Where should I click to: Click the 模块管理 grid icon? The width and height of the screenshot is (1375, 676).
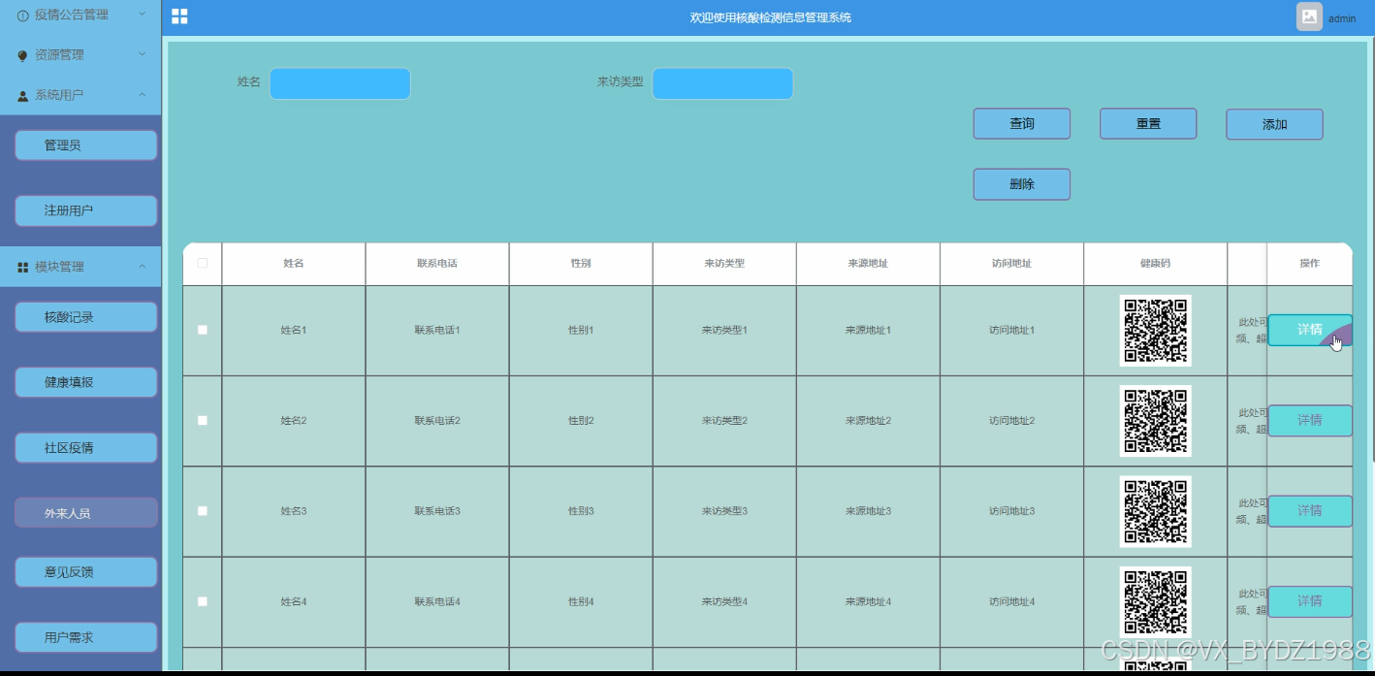click(x=23, y=267)
